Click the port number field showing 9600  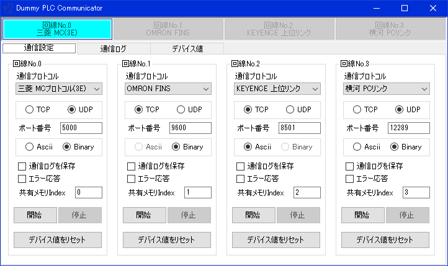point(190,128)
